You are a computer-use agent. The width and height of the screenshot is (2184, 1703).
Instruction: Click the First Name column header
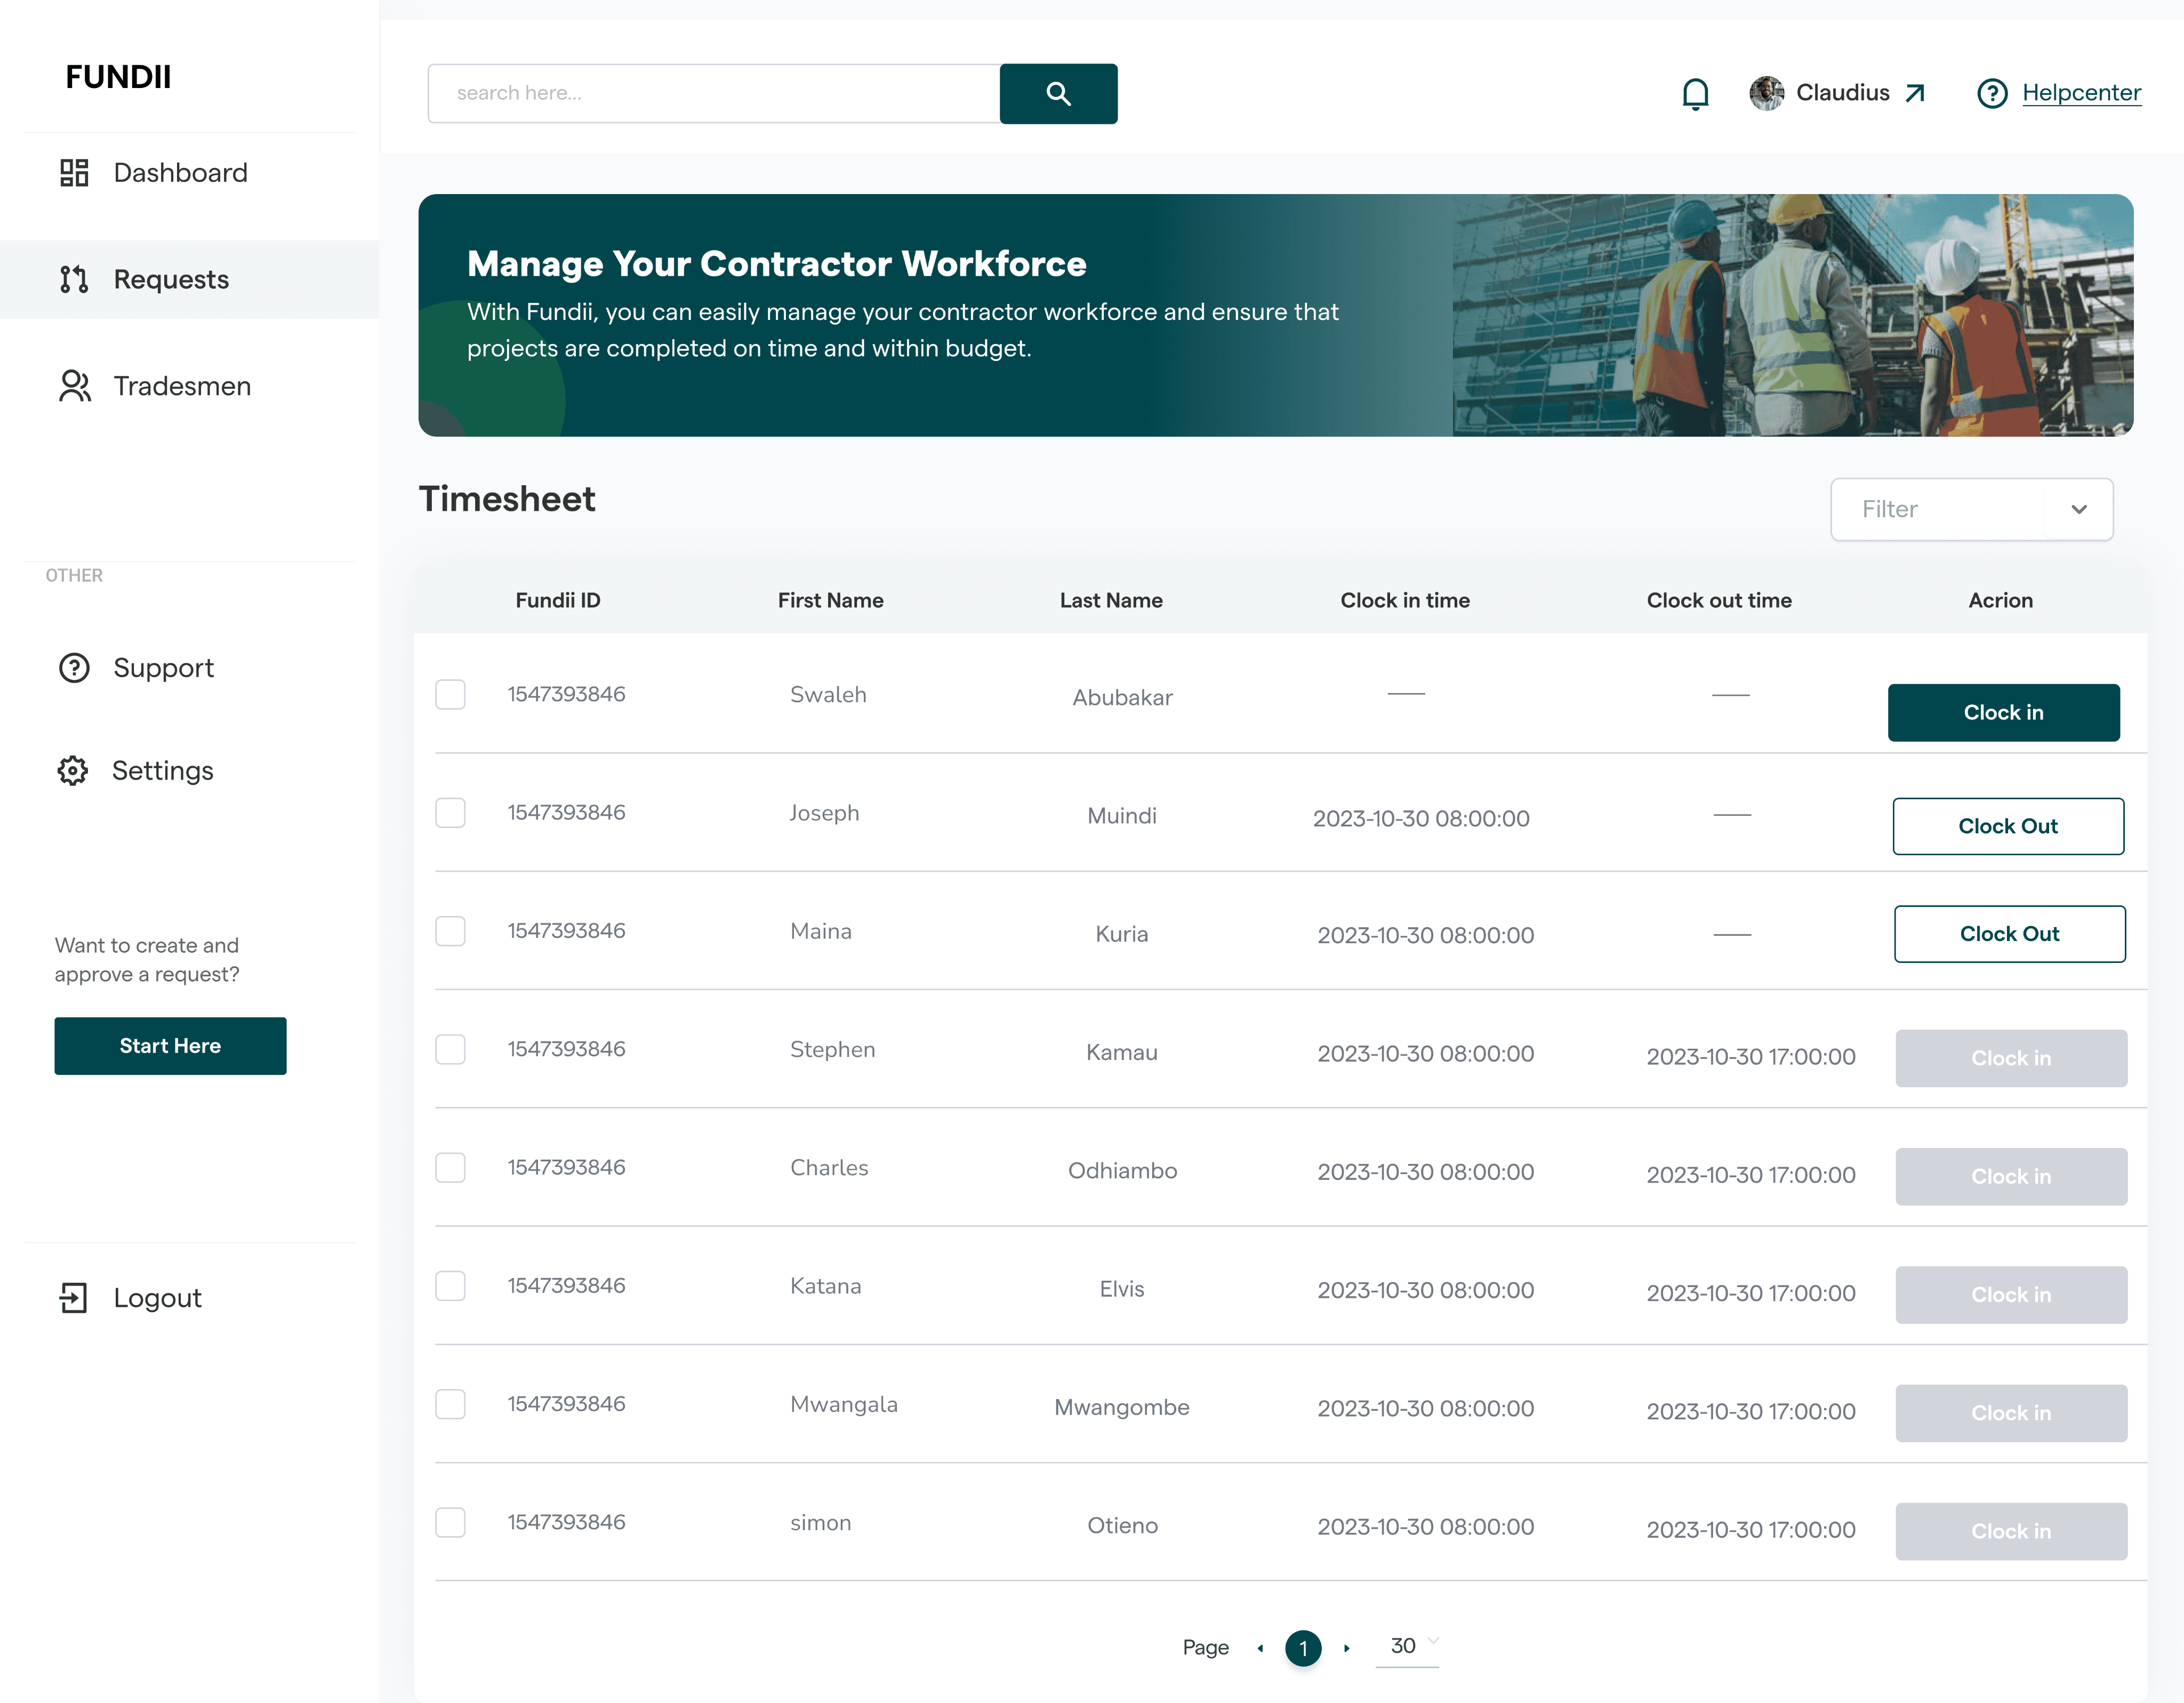tap(830, 601)
